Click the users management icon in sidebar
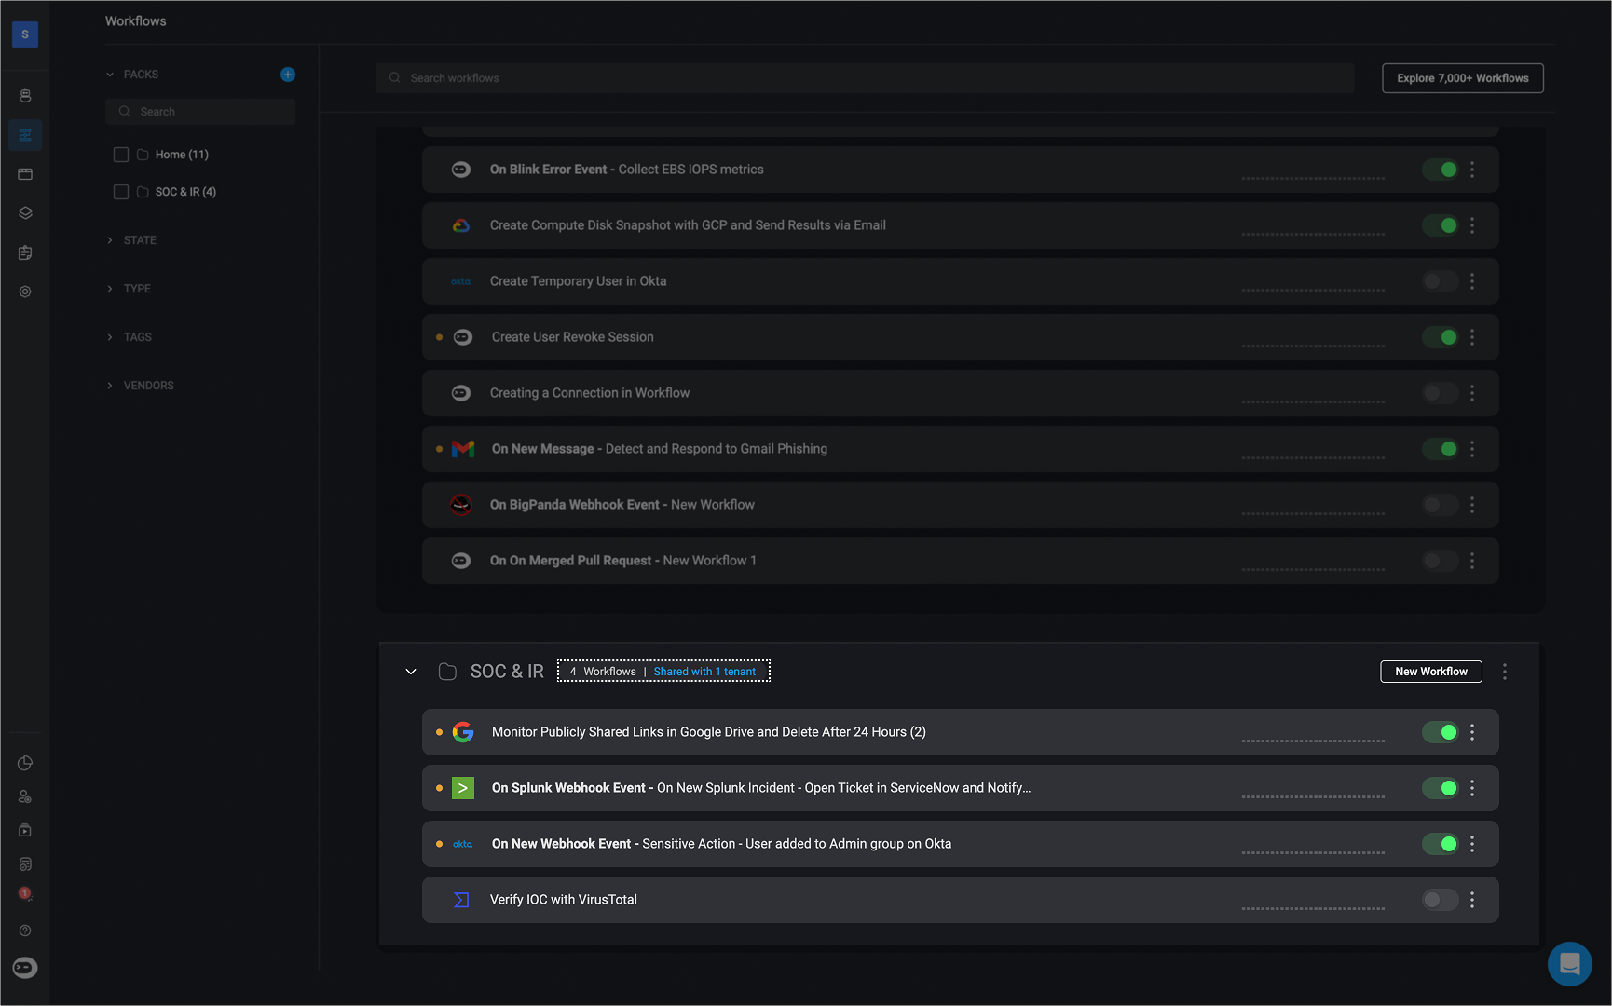1612x1006 pixels. click(25, 796)
